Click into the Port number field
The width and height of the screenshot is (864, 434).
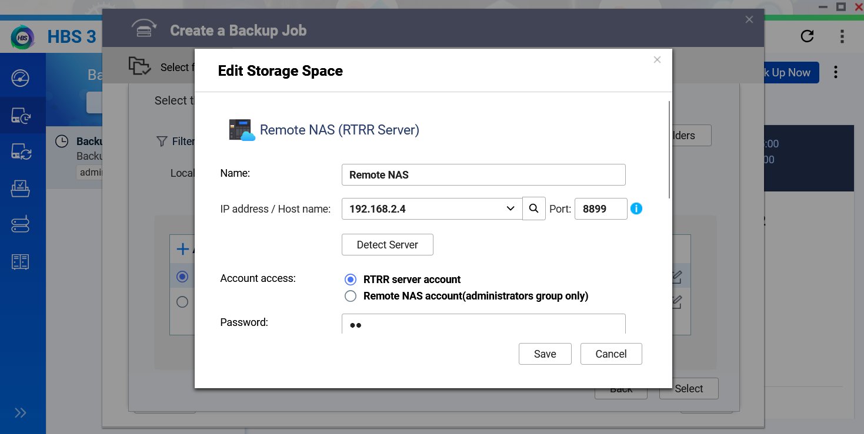point(601,209)
